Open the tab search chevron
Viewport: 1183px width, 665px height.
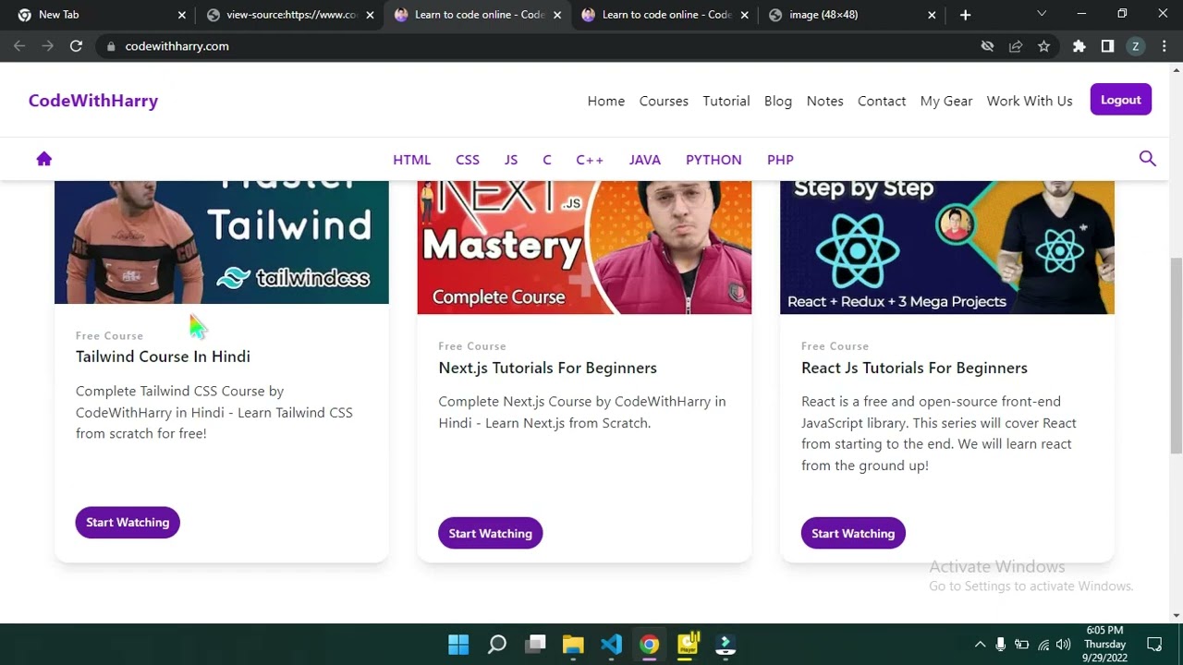(x=1042, y=14)
